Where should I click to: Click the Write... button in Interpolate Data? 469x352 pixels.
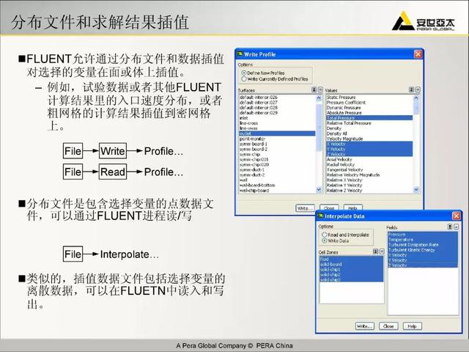[x=365, y=326]
